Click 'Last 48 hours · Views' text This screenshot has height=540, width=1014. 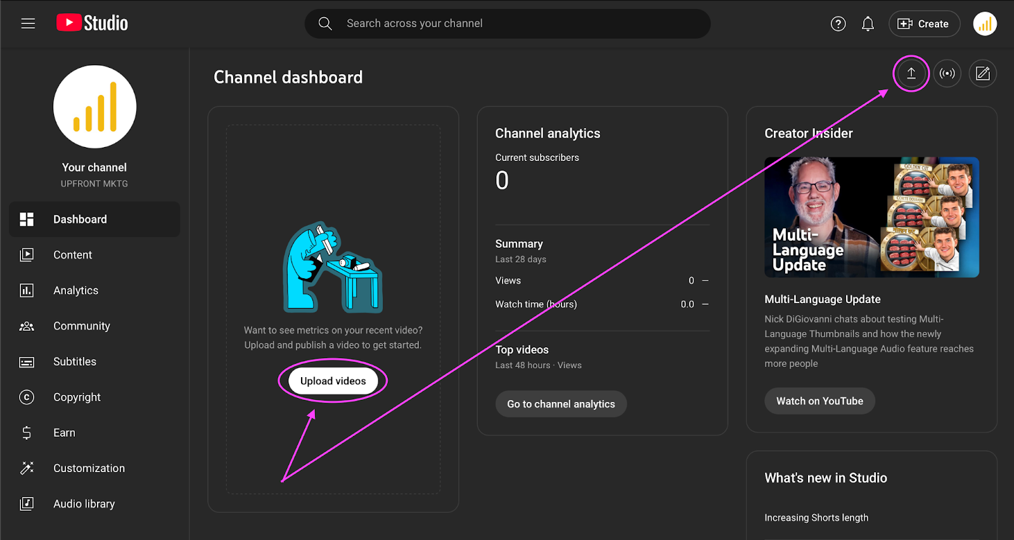point(539,365)
